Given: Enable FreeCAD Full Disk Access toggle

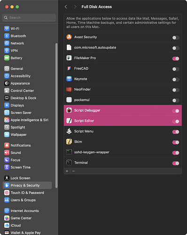Looking at the screenshot, I should (176, 69).
